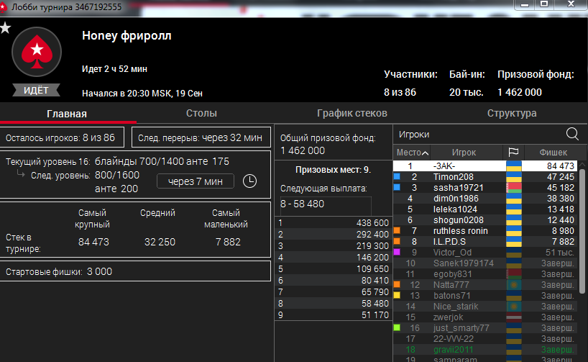Image resolution: width=588 pixels, height=362 pixels.
Task: Sort players by country flag column
Action: [x=513, y=152]
